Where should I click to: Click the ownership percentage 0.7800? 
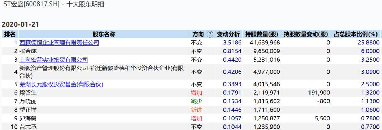point(370,119)
